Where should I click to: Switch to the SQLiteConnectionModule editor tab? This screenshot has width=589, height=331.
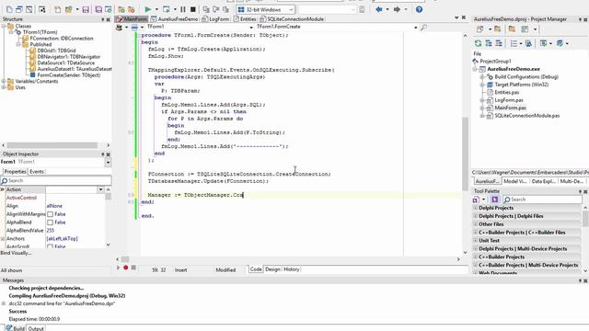pos(292,19)
